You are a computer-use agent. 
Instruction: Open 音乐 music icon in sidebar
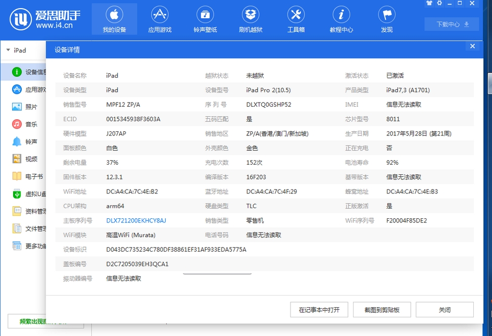pos(17,124)
